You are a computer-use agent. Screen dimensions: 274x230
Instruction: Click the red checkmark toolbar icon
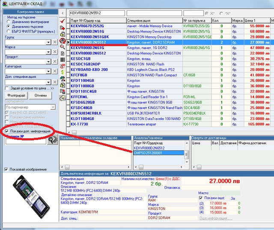coord(63,21)
